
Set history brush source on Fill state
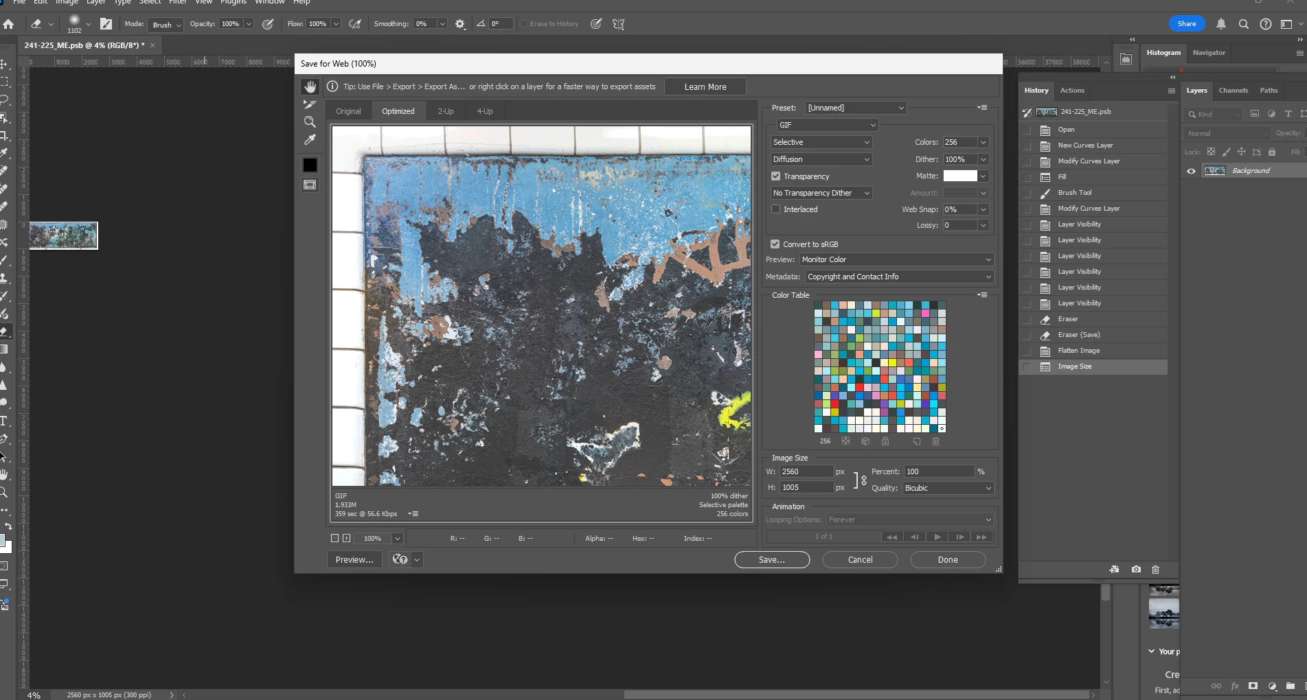coord(1027,177)
